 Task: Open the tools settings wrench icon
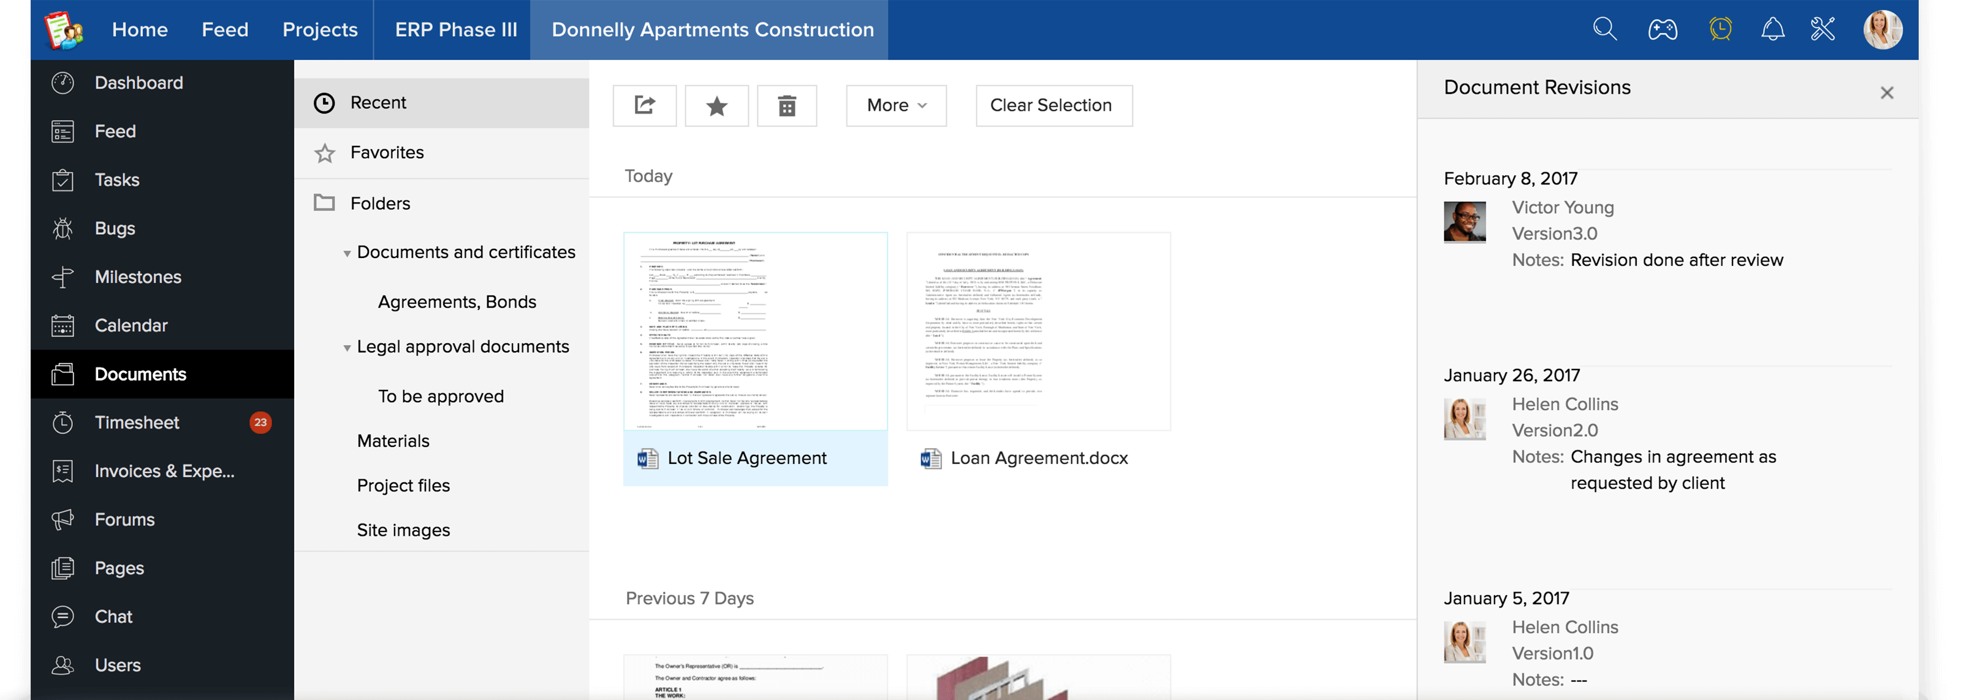1823,29
